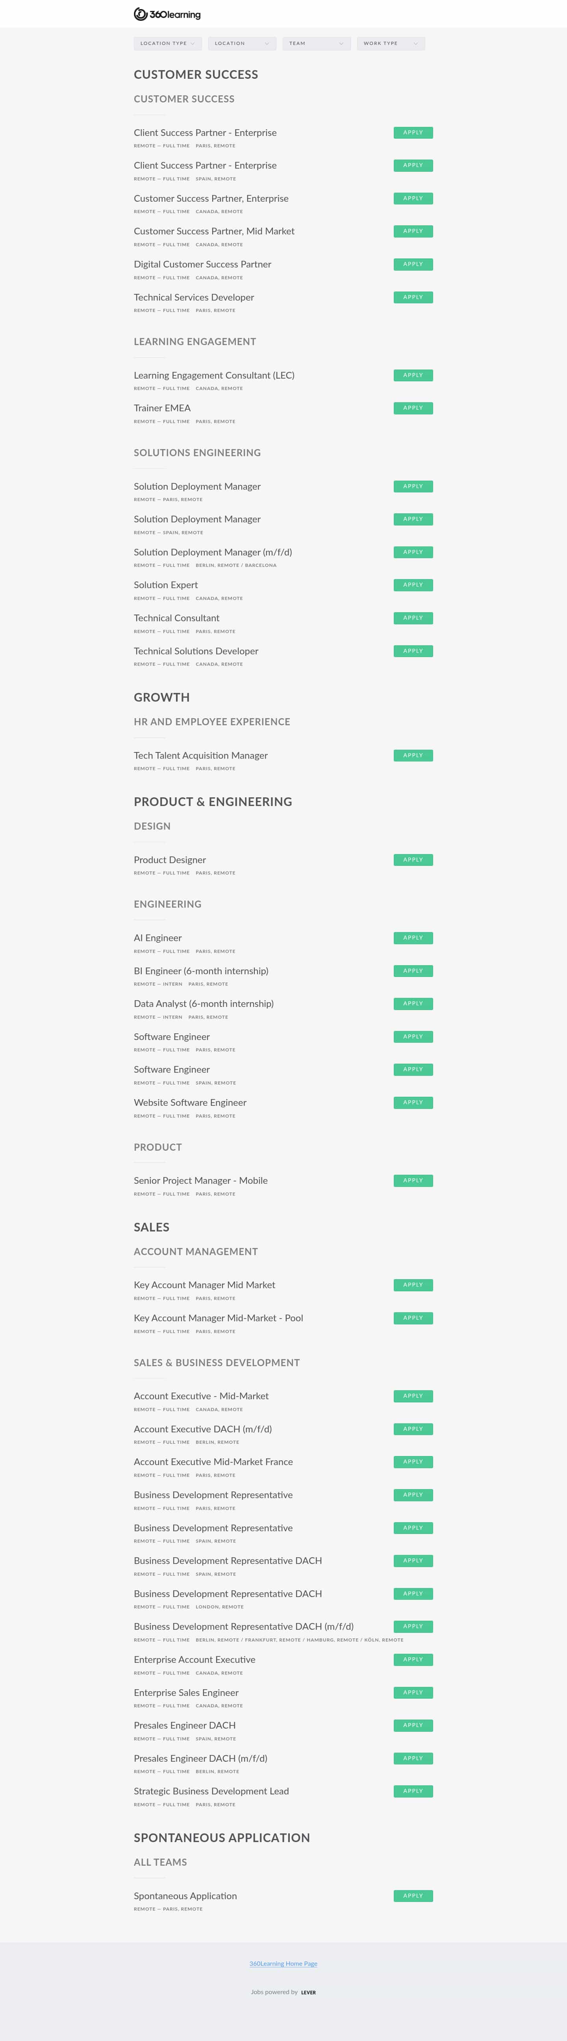Open the Location filter dropdown

(242, 44)
